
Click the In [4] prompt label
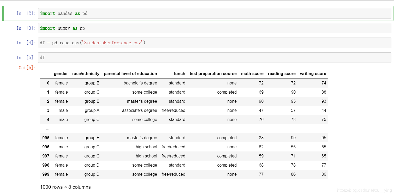pos(26,43)
